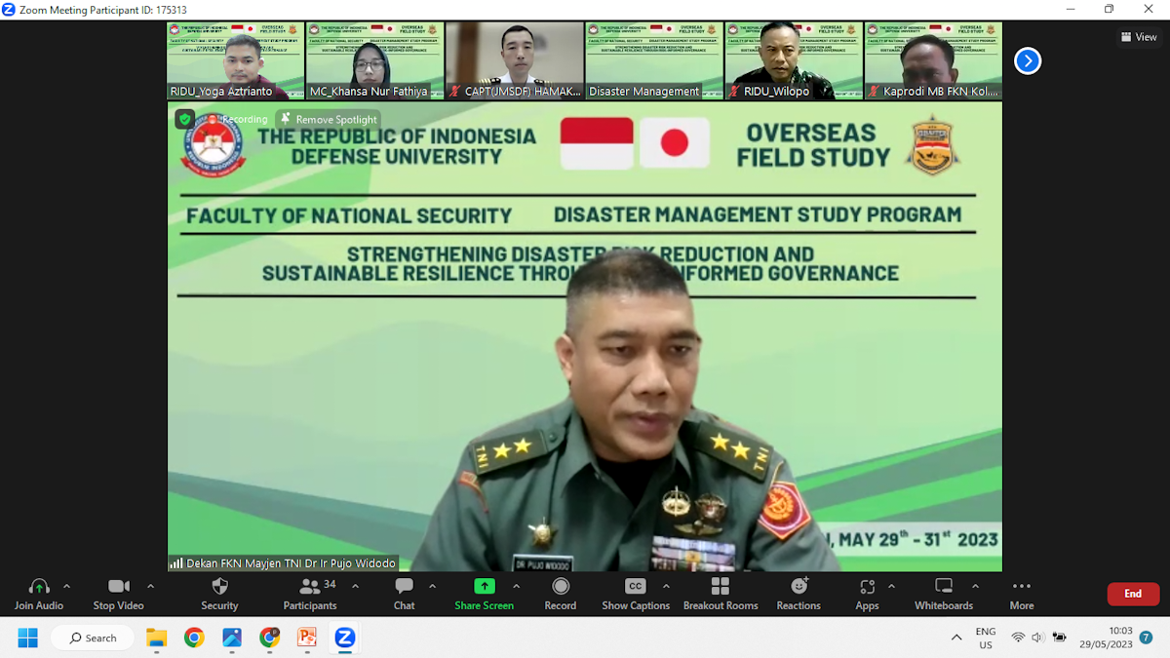Open File Explorer from the taskbar
Image resolution: width=1170 pixels, height=658 pixels.
tap(157, 638)
